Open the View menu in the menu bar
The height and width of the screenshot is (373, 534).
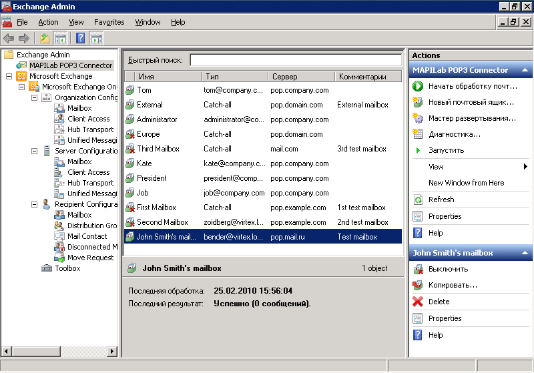(x=76, y=22)
